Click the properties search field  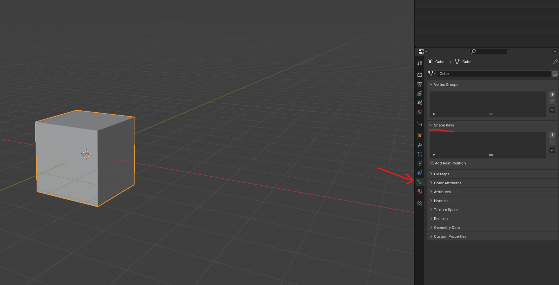[488, 52]
